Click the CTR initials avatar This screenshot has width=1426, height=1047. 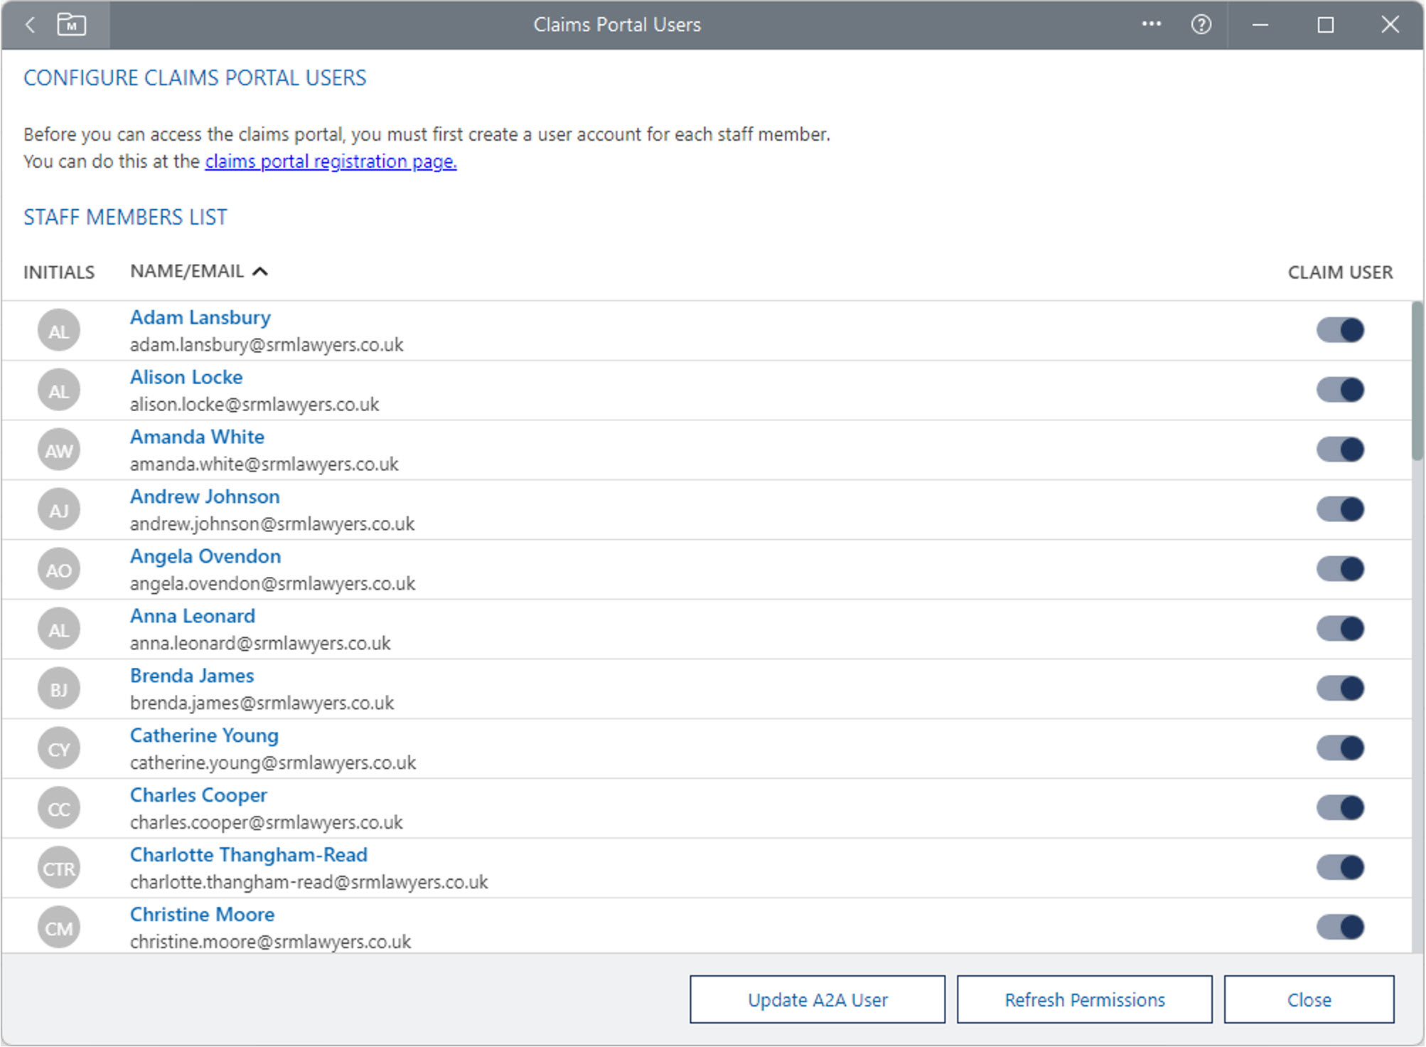coord(59,868)
